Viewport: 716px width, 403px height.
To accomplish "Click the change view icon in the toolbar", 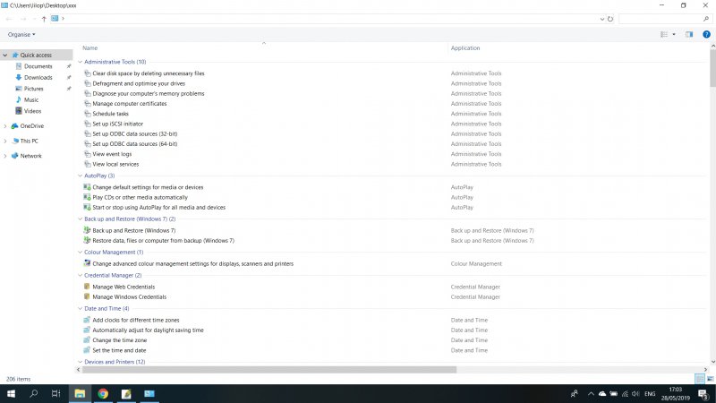I will (664, 34).
